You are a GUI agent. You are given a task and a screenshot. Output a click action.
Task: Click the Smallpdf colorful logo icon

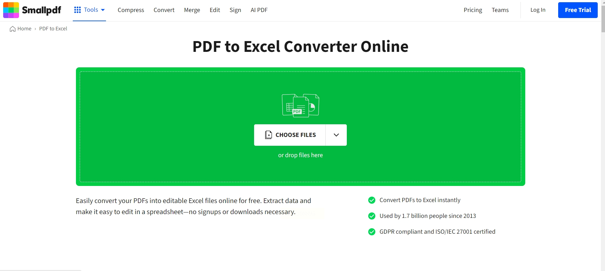[11, 10]
